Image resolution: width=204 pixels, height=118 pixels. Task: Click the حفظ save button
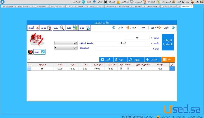pos(72,28)
